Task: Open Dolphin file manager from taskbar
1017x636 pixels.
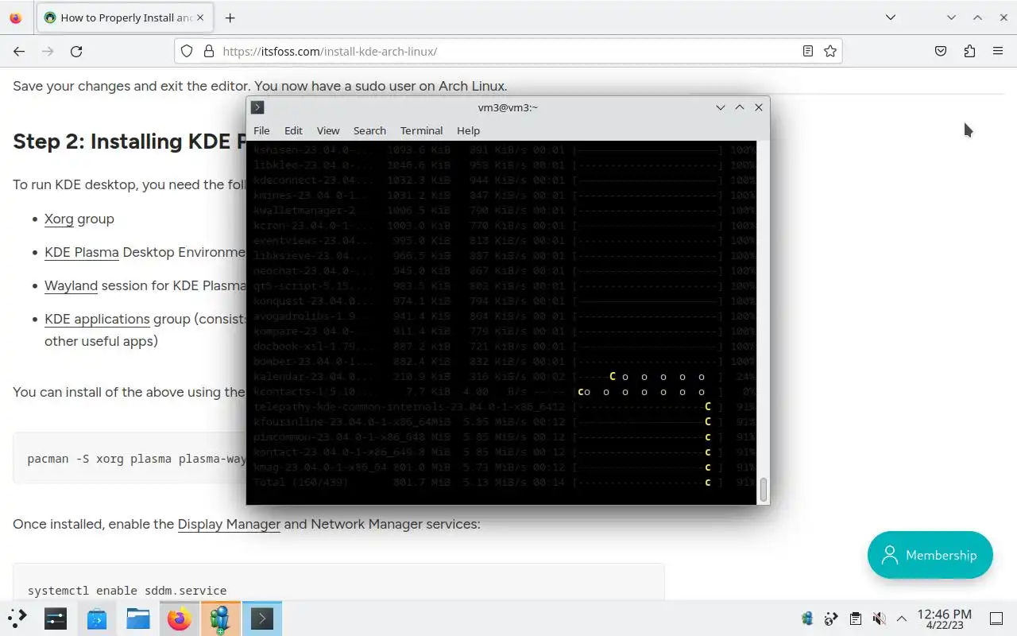Action: click(x=138, y=618)
